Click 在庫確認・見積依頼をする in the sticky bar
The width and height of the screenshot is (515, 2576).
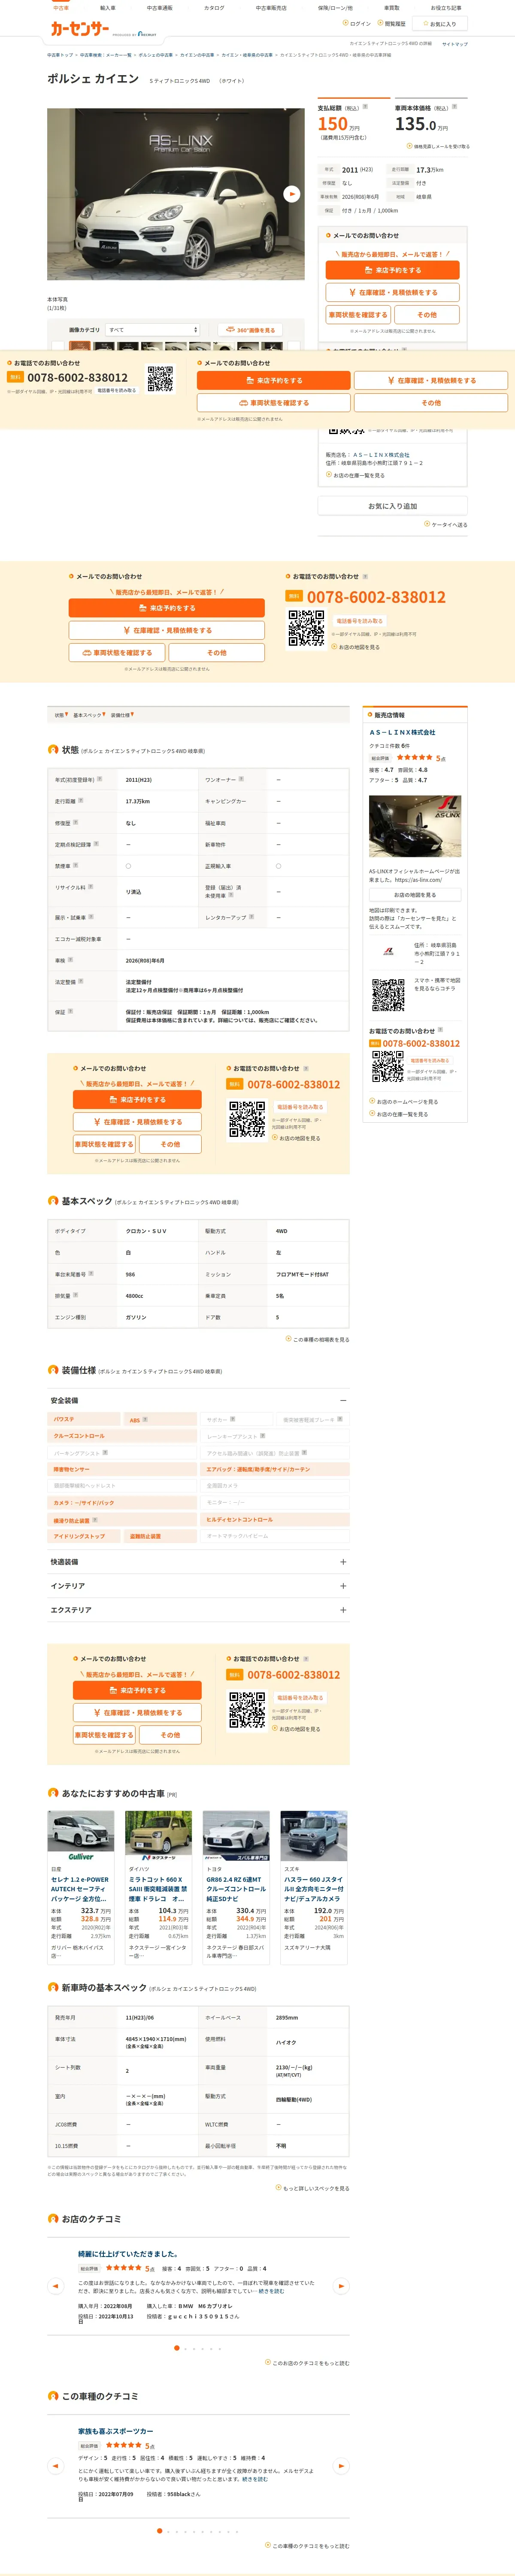(431, 381)
